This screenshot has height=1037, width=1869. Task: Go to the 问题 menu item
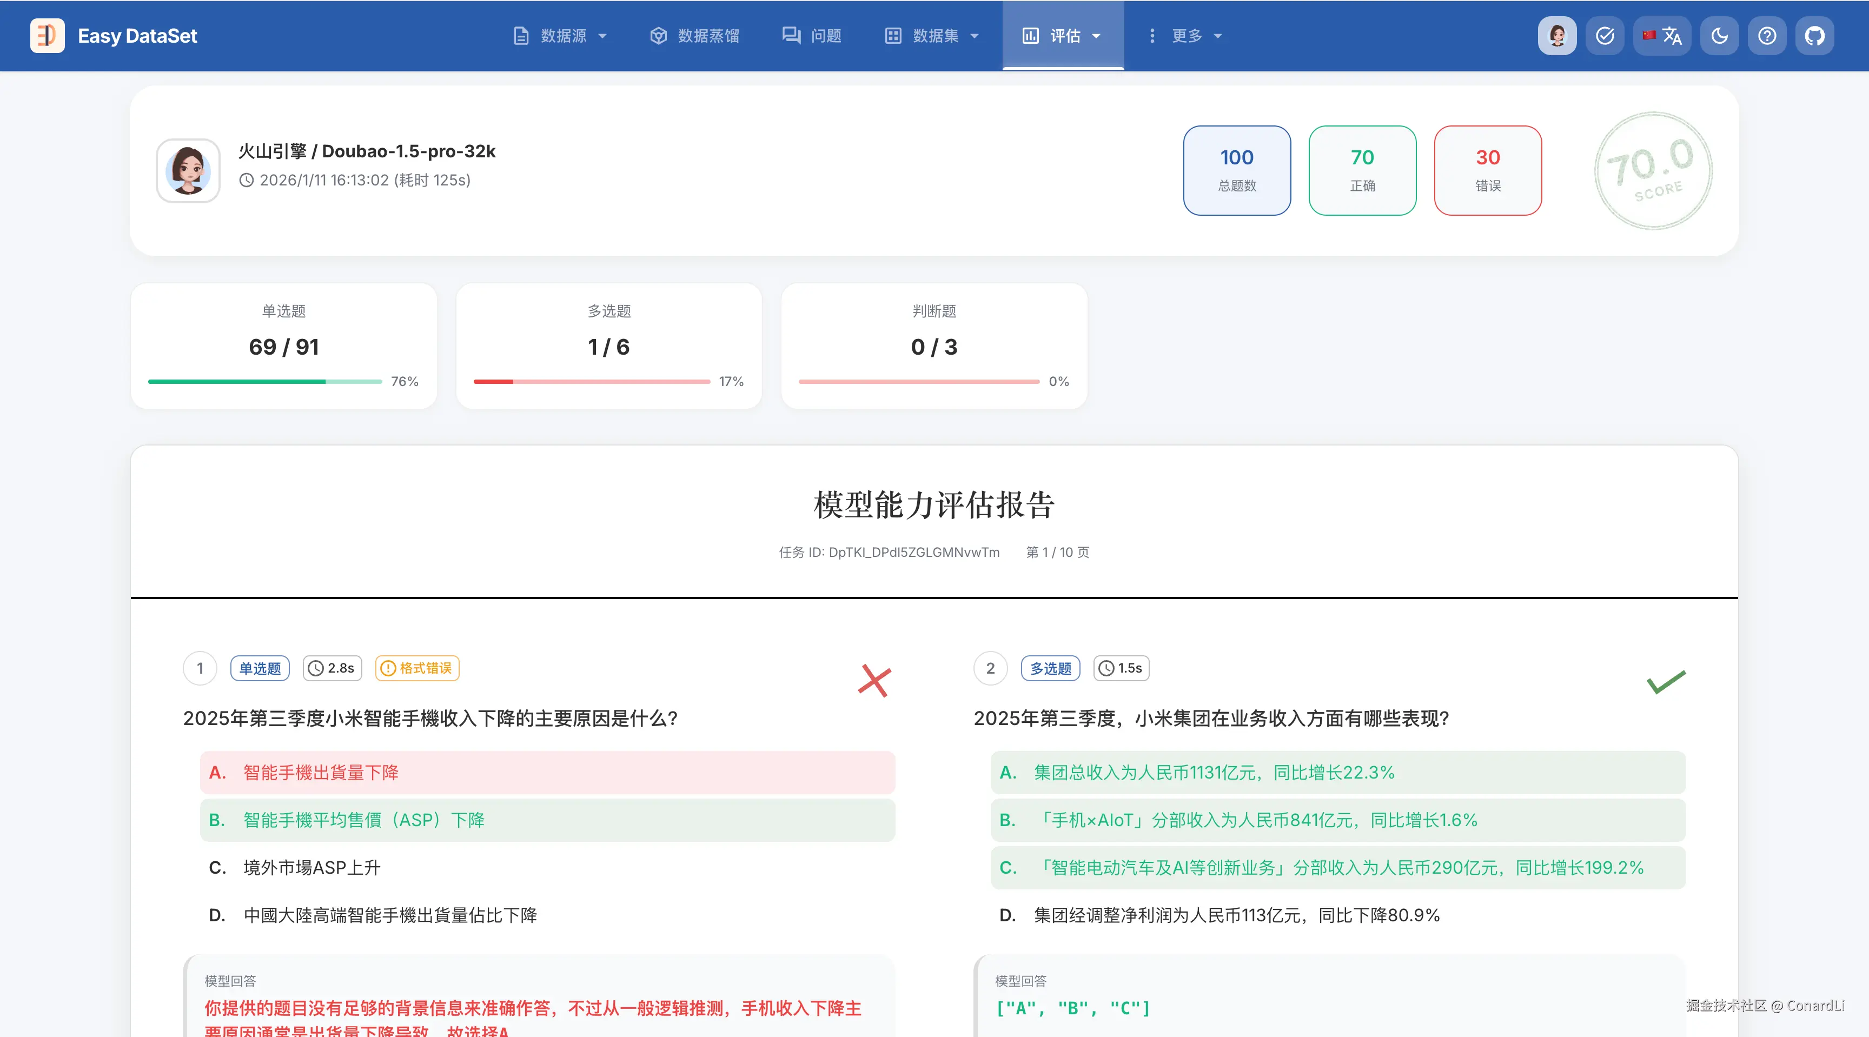[x=812, y=36]
